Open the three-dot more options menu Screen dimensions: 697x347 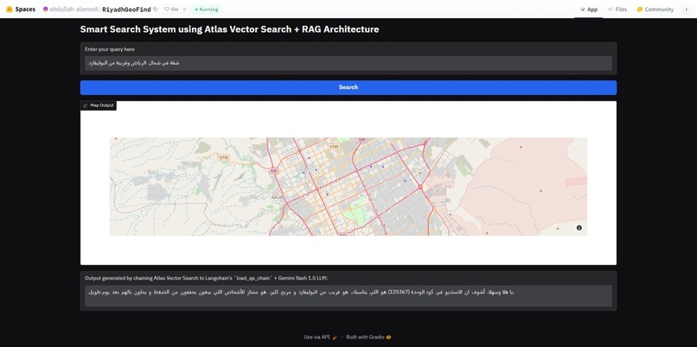[x=687, y=9]
